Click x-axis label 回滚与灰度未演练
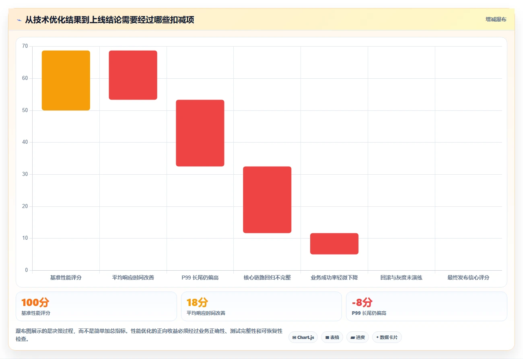 [x=402, y=277]
